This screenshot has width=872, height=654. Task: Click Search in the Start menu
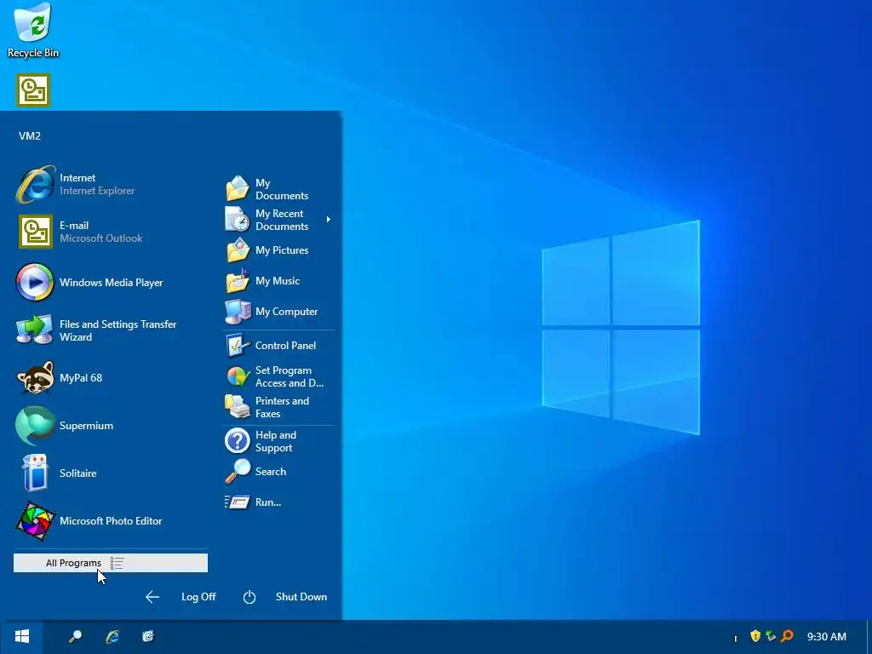(279, 472)
